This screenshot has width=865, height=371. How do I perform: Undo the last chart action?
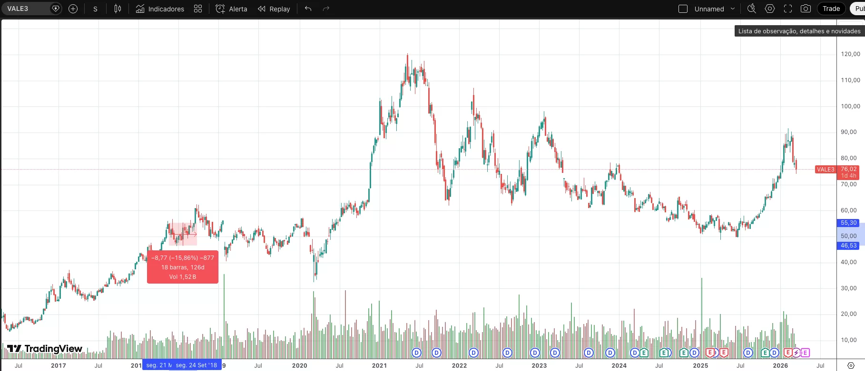pos(308,9)
